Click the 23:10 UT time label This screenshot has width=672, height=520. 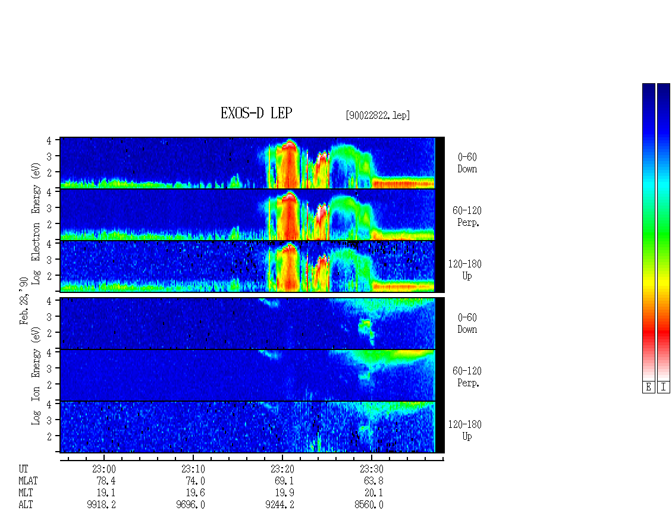(x=193, y=469)
